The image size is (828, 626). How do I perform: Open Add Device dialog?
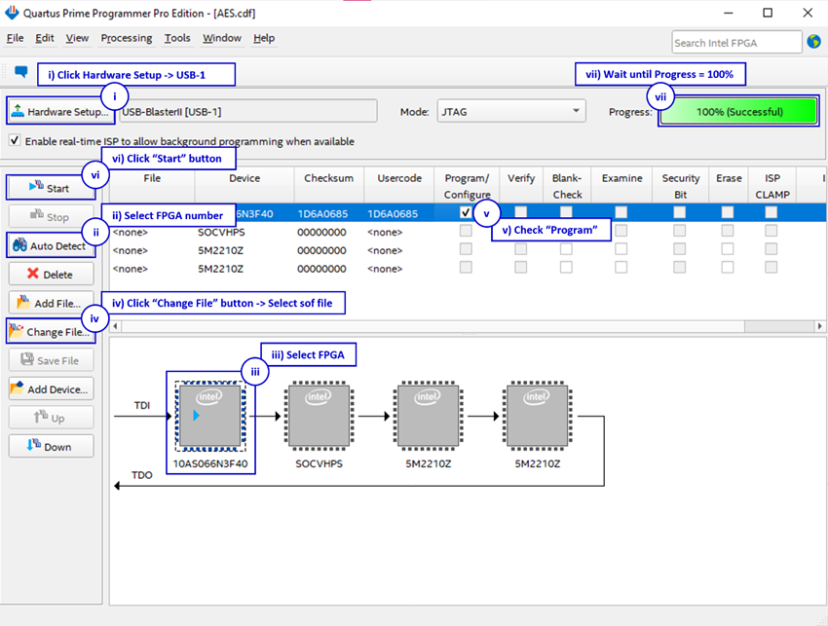tap(52, 389)
